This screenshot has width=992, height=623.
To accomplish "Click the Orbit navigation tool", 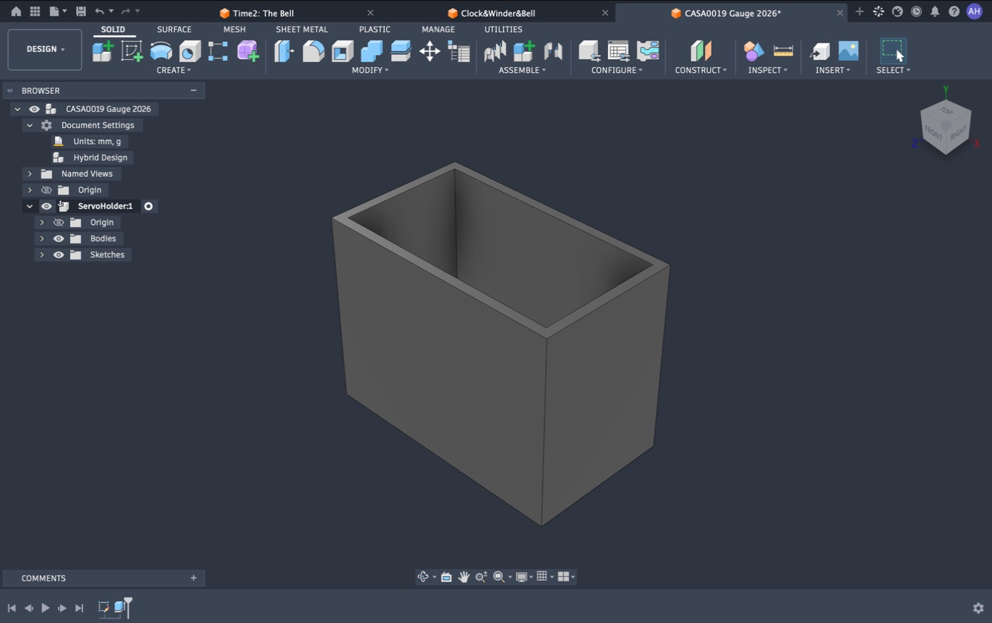I will click(423, 577).
